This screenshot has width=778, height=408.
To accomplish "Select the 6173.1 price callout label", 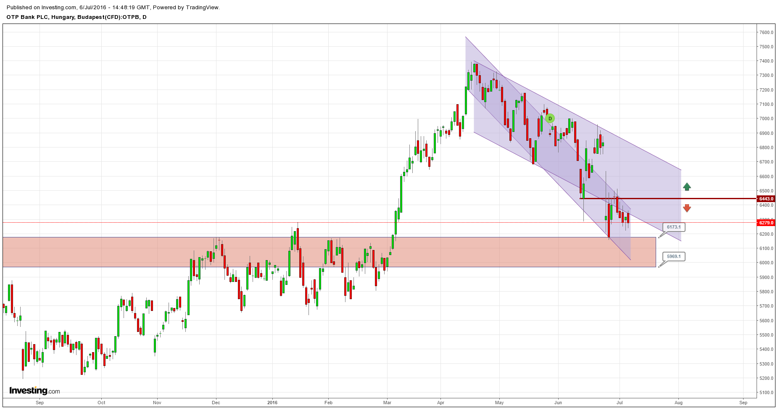I will coord(673,227).
